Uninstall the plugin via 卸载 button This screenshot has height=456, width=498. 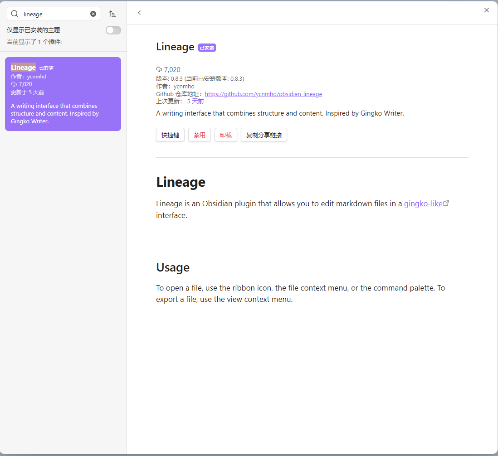(226, 135)
